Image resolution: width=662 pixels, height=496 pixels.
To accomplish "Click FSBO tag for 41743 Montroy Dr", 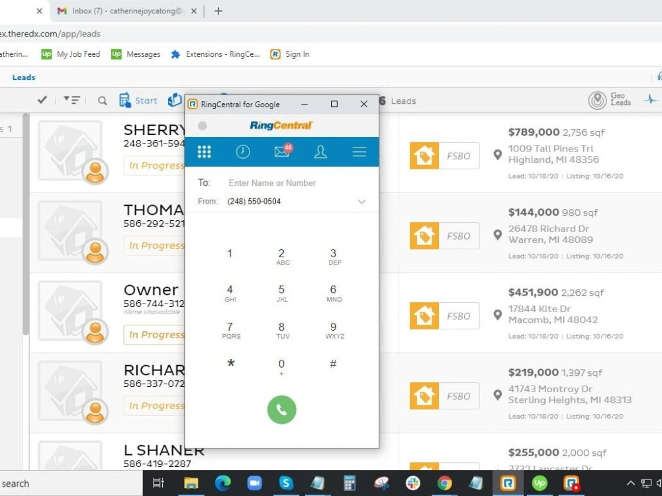I will click(x=444, y=396).
